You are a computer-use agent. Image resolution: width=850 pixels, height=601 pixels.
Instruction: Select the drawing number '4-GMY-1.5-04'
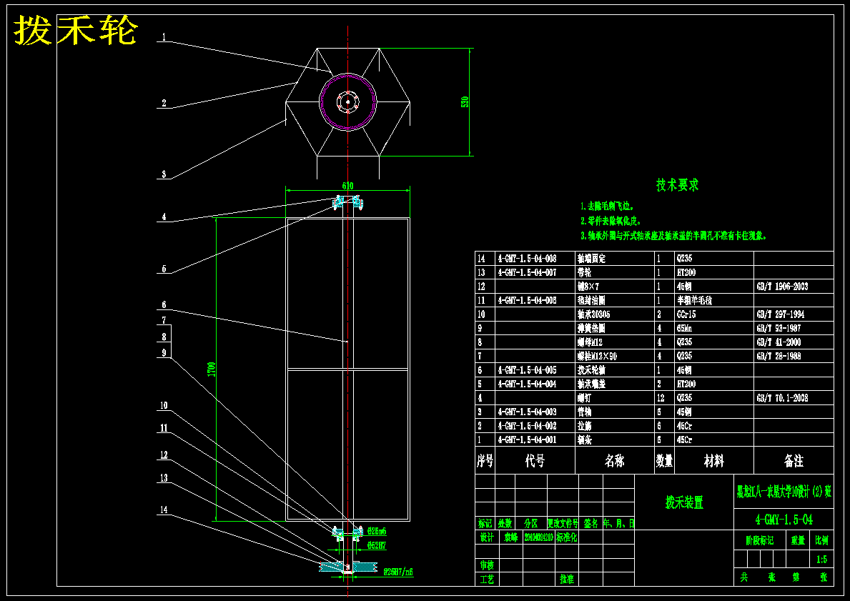coord(784,520)
